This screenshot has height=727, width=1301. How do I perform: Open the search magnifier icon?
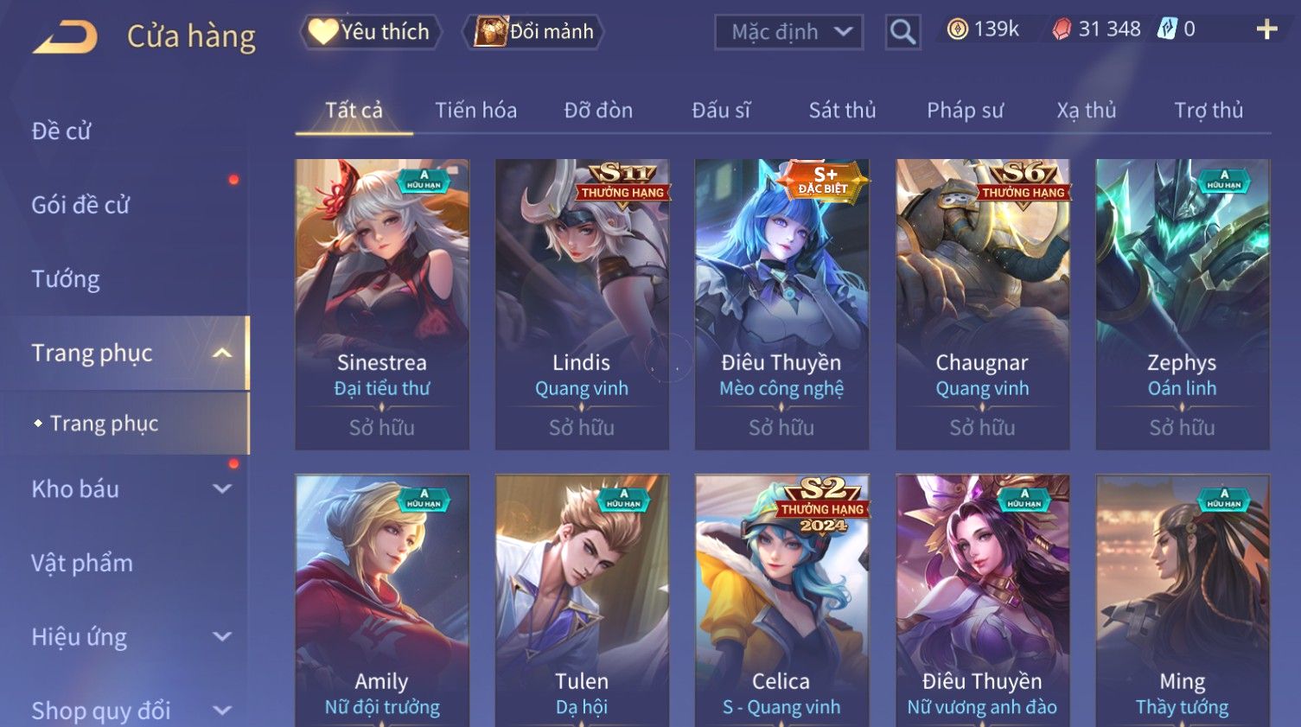[x=902, y=32]
